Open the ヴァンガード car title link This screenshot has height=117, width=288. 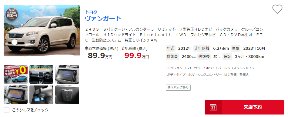point(103,18)
